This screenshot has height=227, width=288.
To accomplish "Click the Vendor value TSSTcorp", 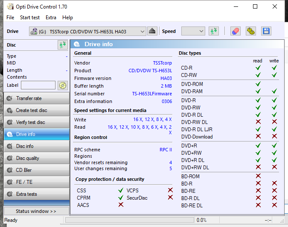I will pyautogui.click(x=163, y=63).
